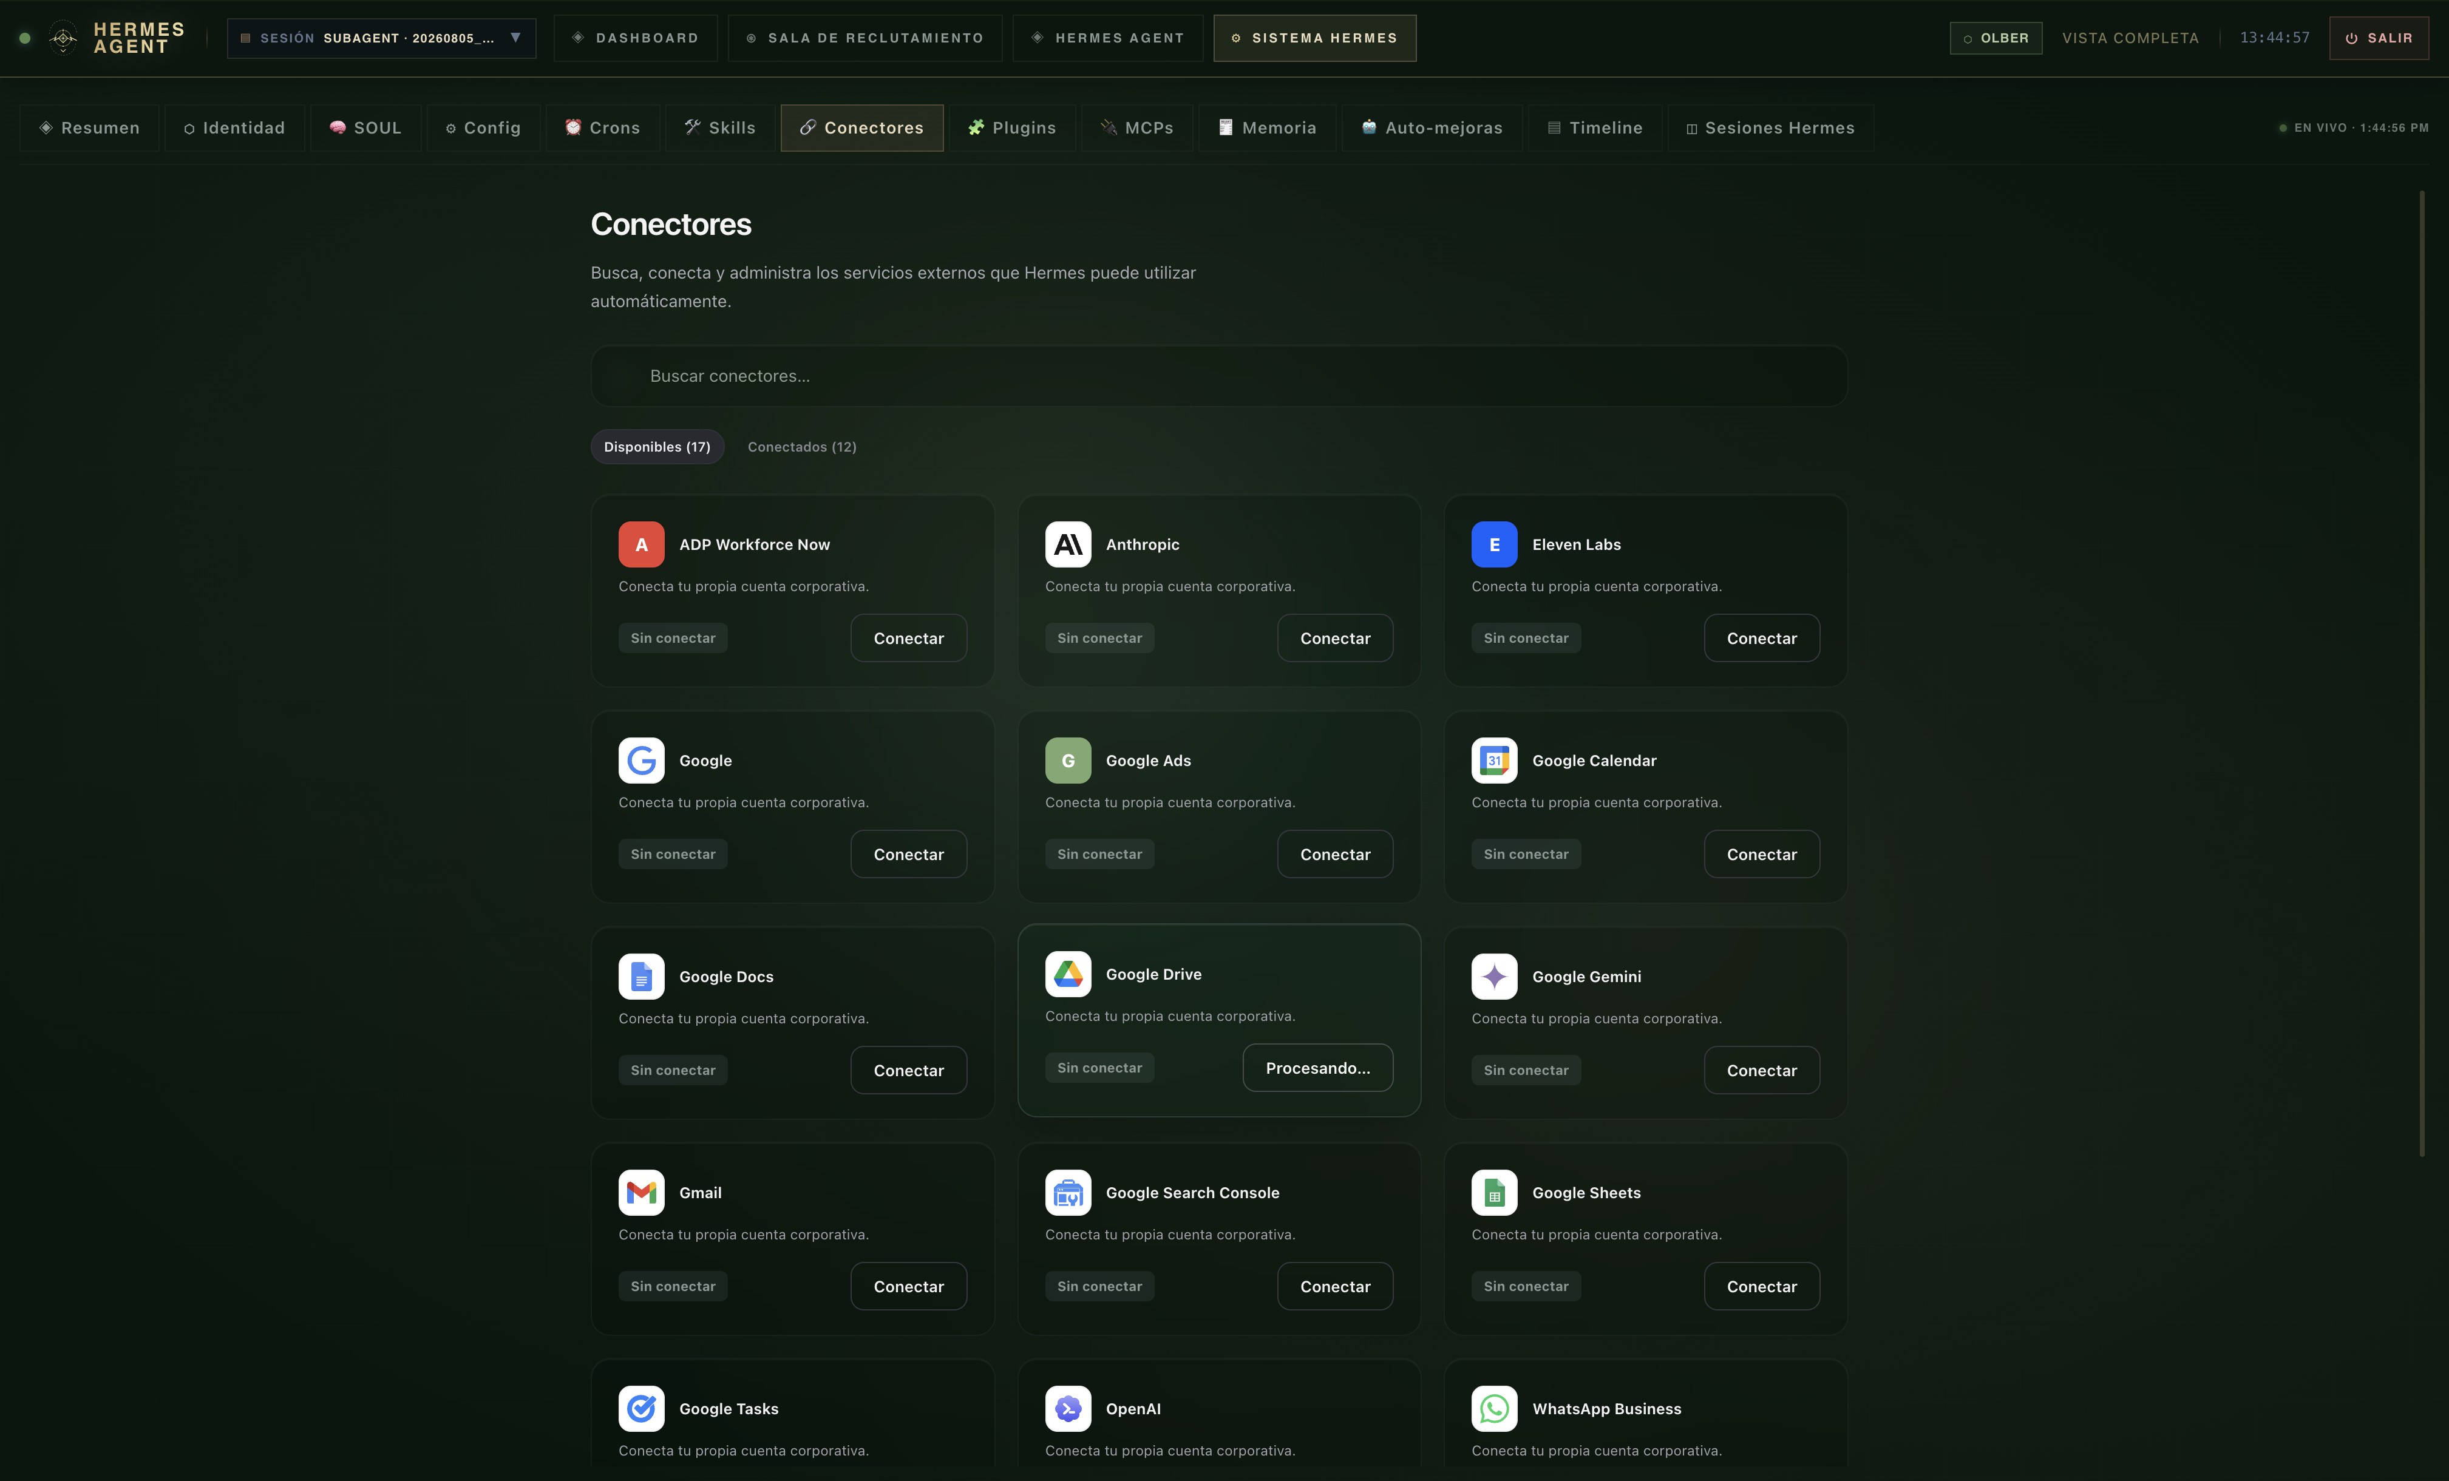This screenshot has height=1481, width=2449.
Task: Click the WhatsApp Business icon
Action: pos(1494,1408)
